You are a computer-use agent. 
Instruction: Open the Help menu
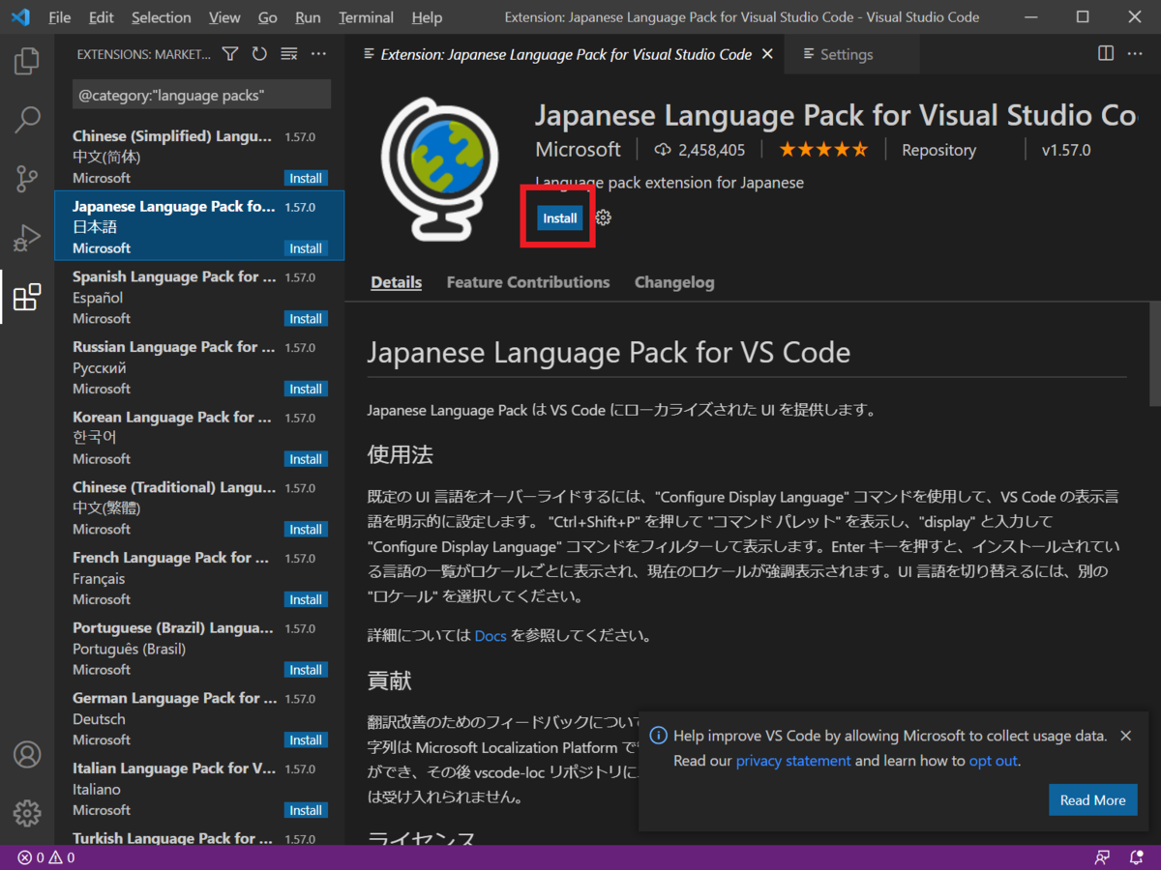[427, 17]
